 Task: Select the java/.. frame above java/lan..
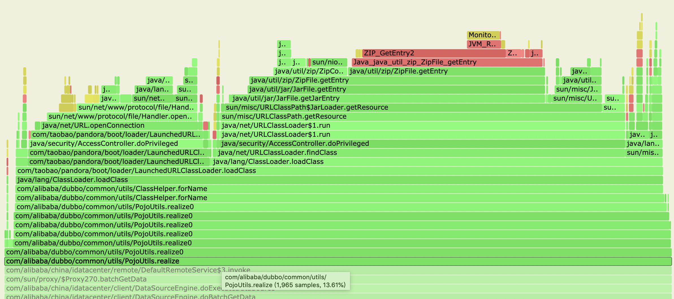point(159,80)
